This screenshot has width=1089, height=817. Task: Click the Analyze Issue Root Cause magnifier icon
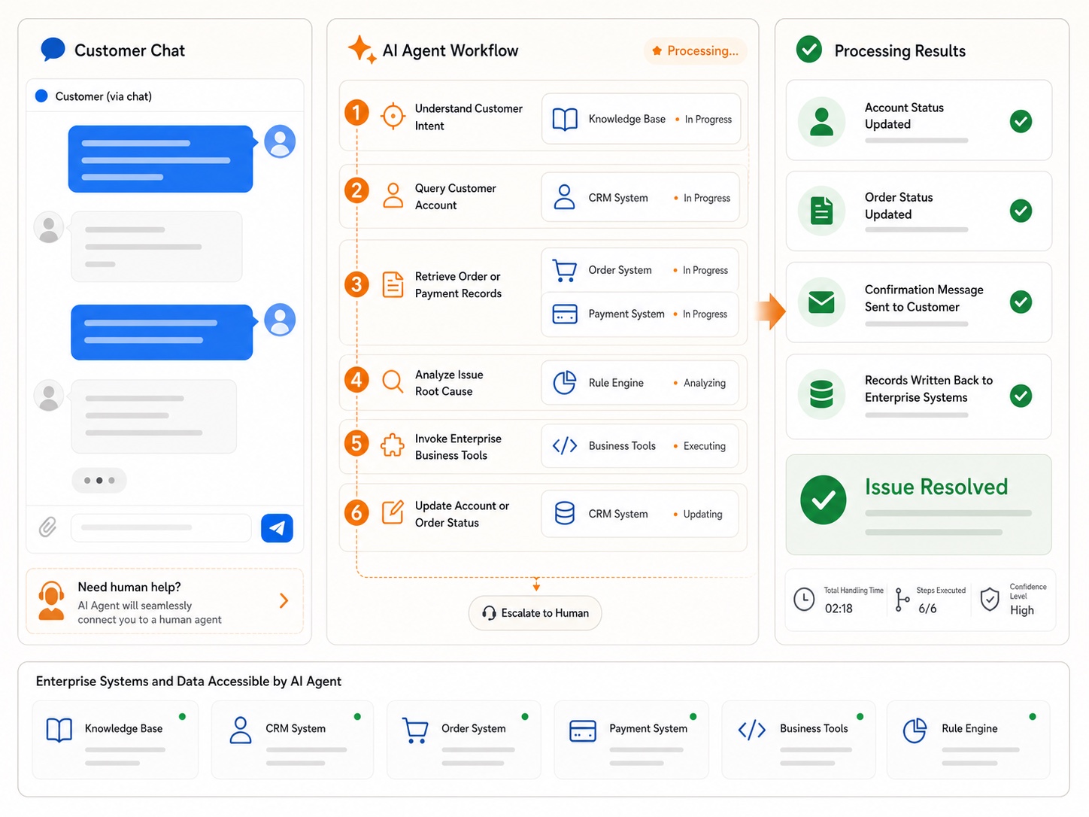point(393,381)
